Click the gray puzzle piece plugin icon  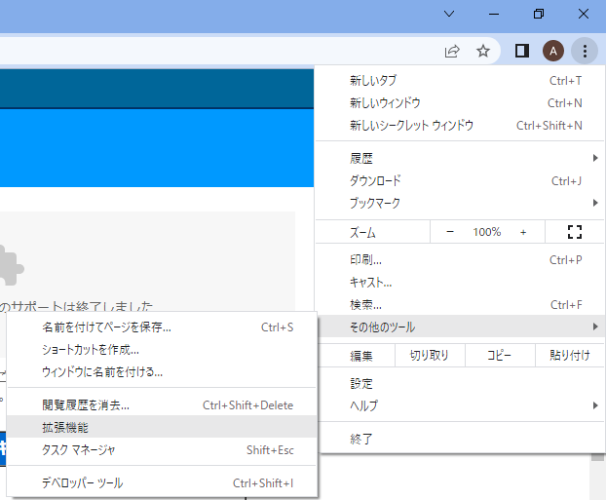tap(10, 265)
